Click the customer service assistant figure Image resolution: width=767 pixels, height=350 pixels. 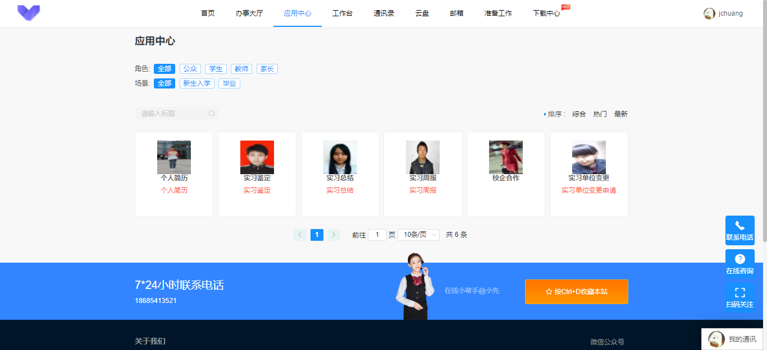[x=415, y=286]
